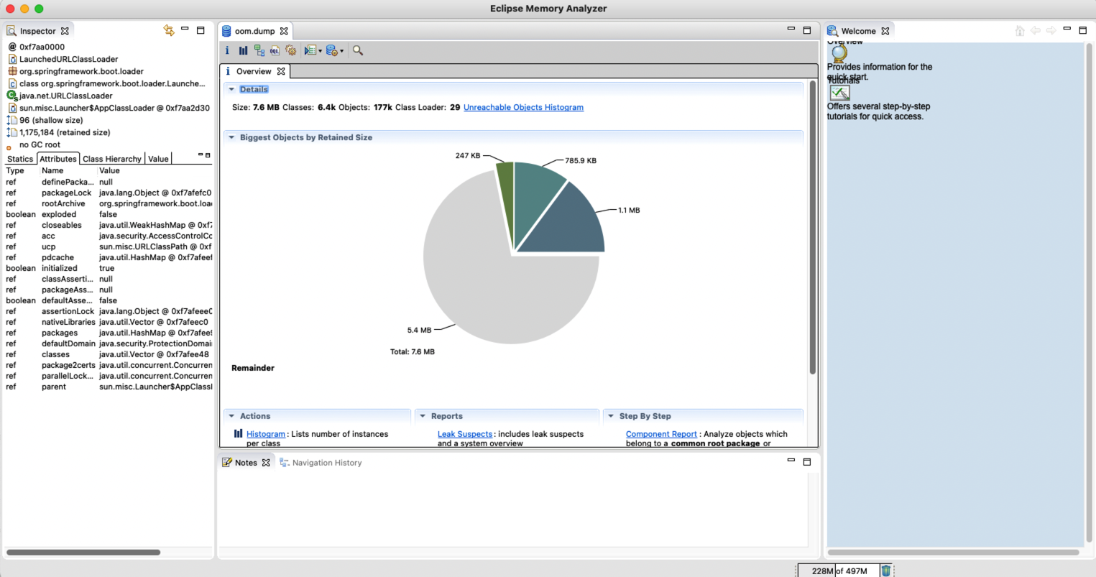Click the Welcome navigate forward arrow
The width and height of the screenshot is (1096, 577).
1051,30
